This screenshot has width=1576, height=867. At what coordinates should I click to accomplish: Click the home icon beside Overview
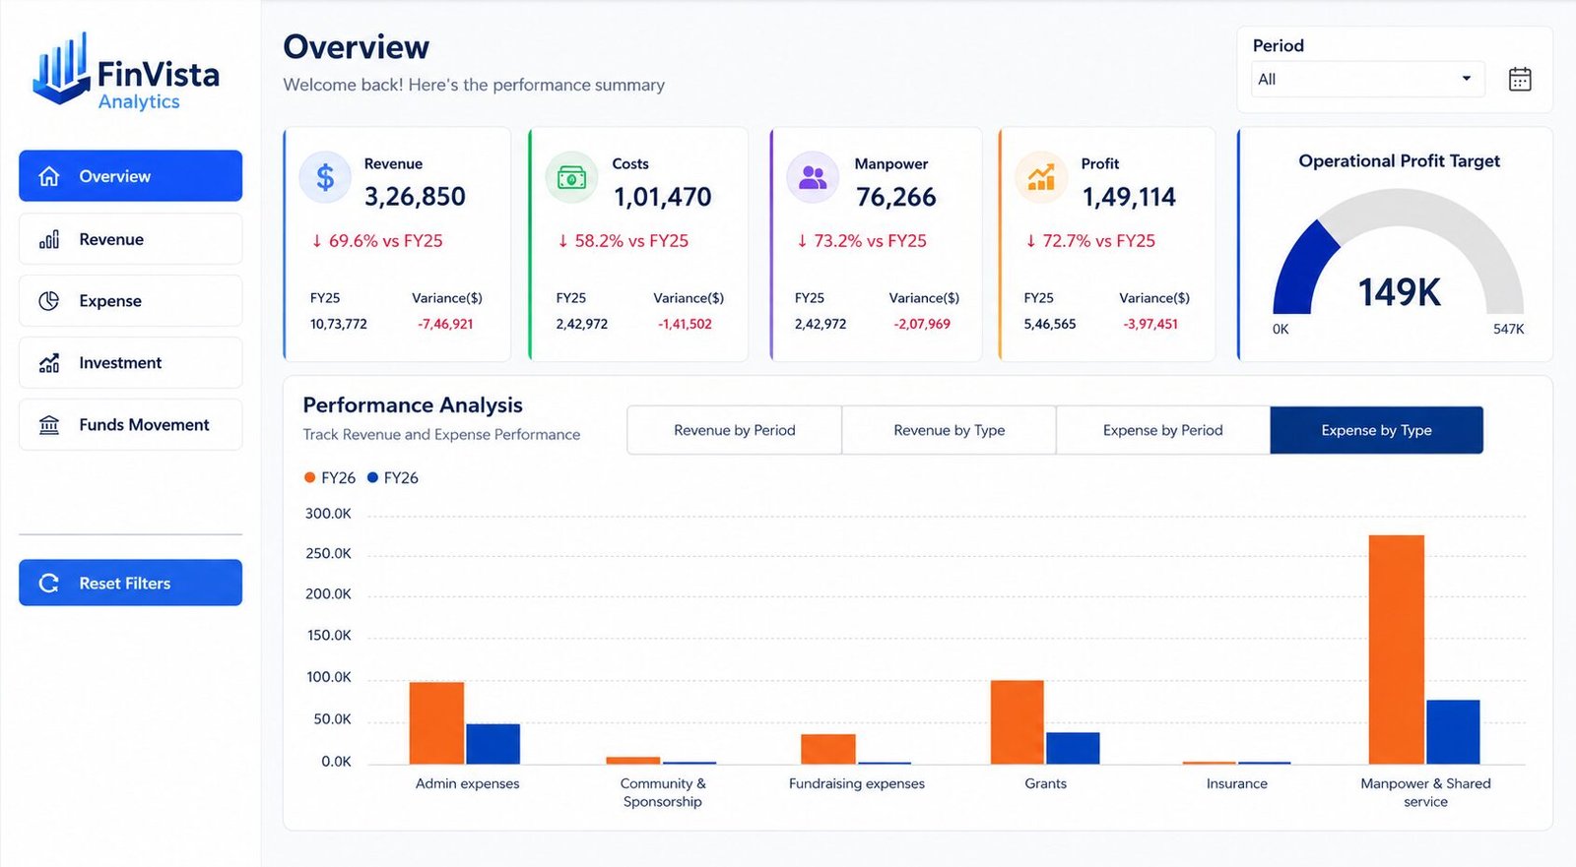pyautogui.click(x=49, y=176)
